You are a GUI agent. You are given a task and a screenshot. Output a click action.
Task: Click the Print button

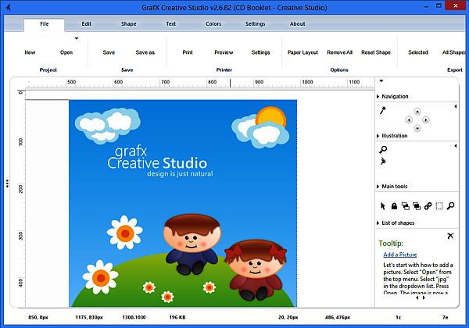[x=188, y=52]
